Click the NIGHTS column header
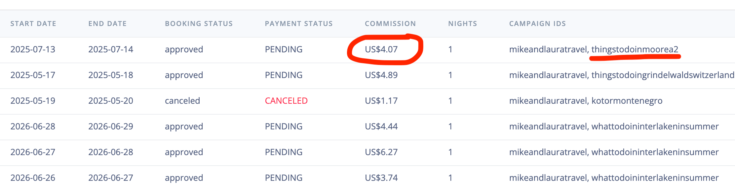The width and height of the screenshot is (735, 191). (x=462, y=24)
